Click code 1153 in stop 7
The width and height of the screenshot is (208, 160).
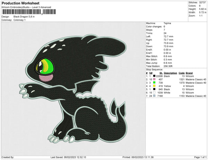click(x=182, y=96)
